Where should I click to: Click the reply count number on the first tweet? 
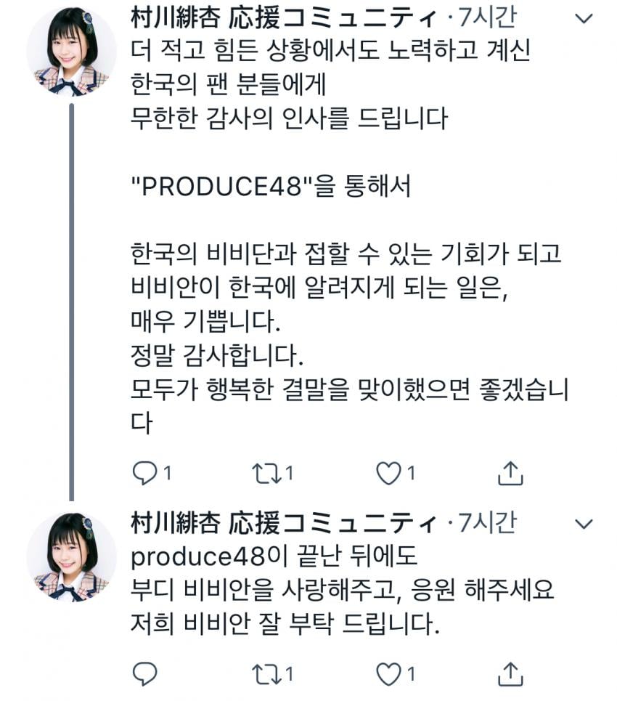click(x=168, y=473)
